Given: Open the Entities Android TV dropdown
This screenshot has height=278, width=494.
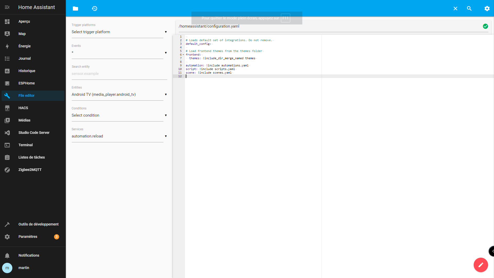Looking at the screenshot, I should 119,94.
